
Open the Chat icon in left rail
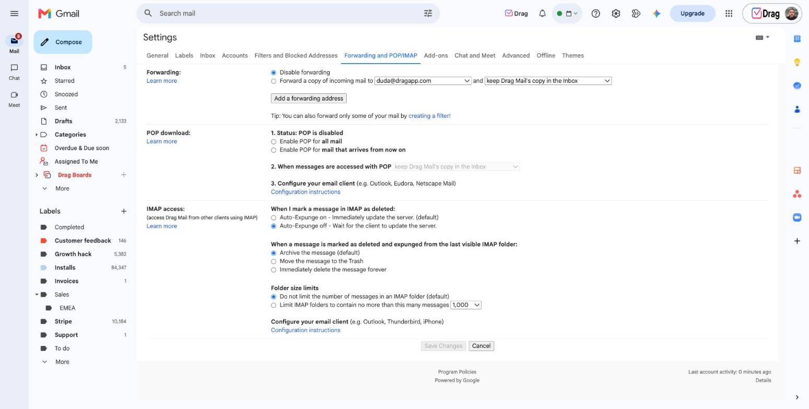click(14, 68)
